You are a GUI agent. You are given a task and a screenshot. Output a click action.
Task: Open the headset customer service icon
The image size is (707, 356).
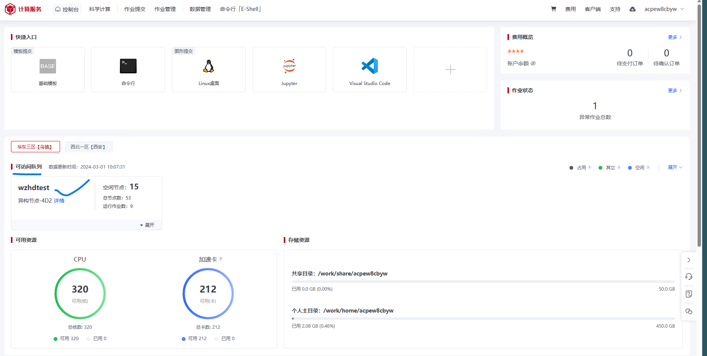[688, 277]
